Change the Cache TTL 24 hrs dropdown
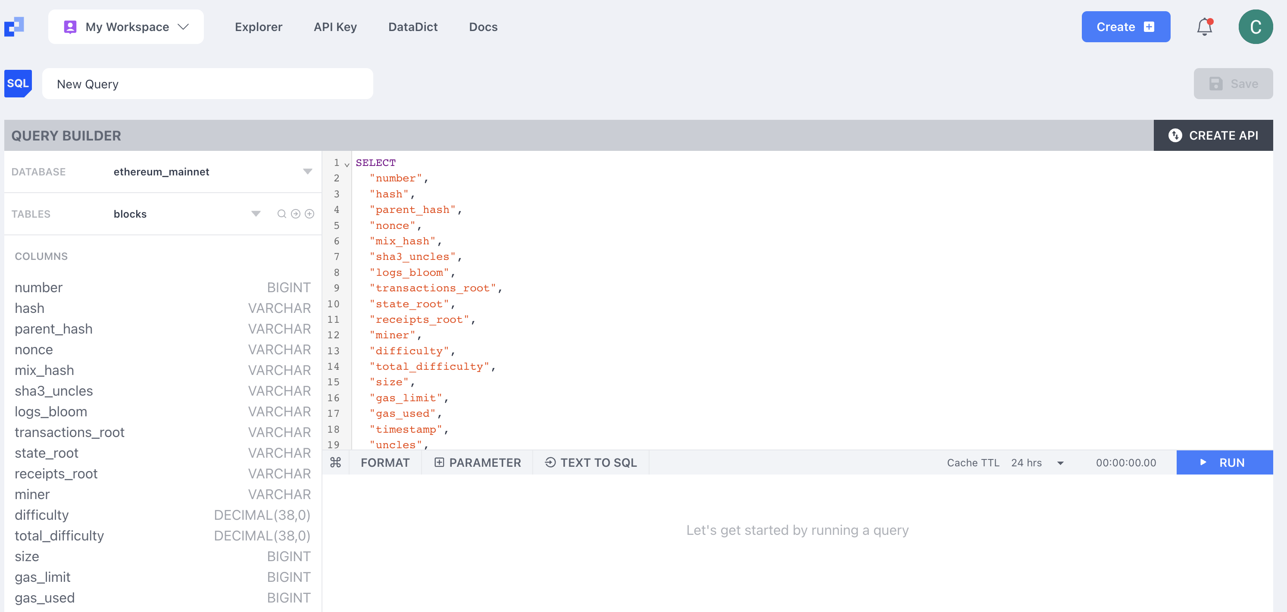The image size is (1287, 612). pos(1037,462)
